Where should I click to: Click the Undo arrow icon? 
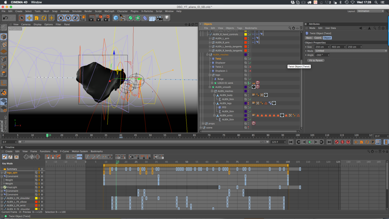coord(5,18)
